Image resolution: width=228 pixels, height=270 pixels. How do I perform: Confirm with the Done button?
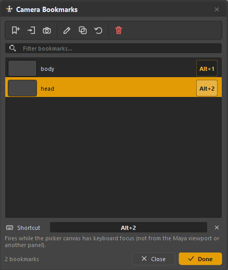click(200, 259)
